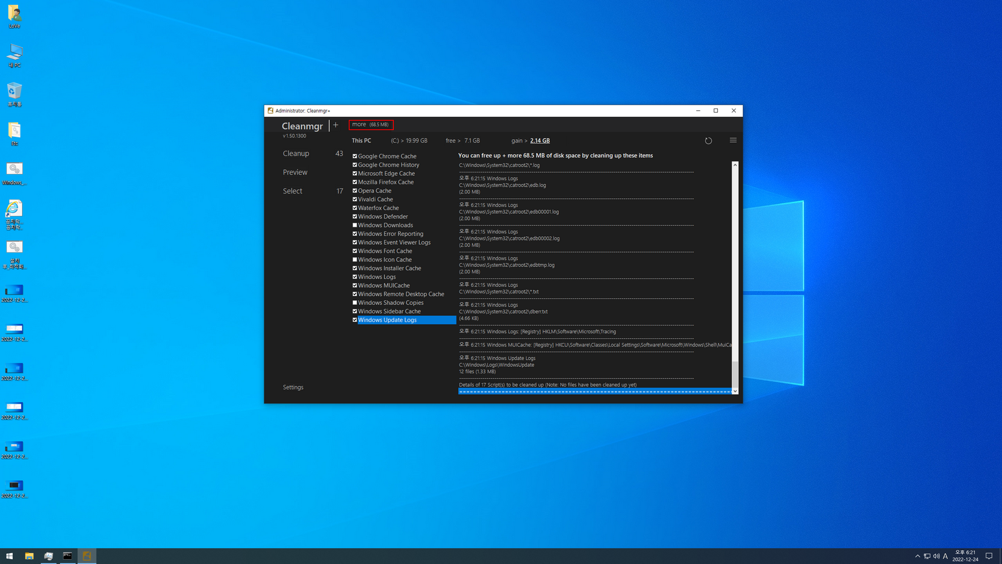Screen dimensions: 1002x564
Task: Toggle the Microsoft Edge Cache checkbox
Action: click(355, 174)
